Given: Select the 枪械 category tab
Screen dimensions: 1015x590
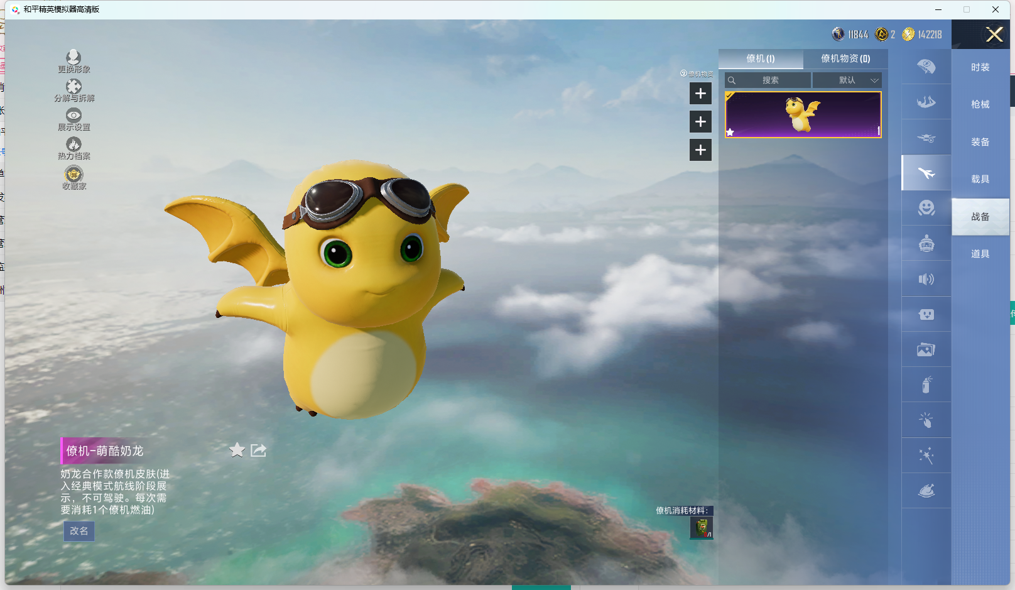Looking at the screenshot, I should [980, 104].
